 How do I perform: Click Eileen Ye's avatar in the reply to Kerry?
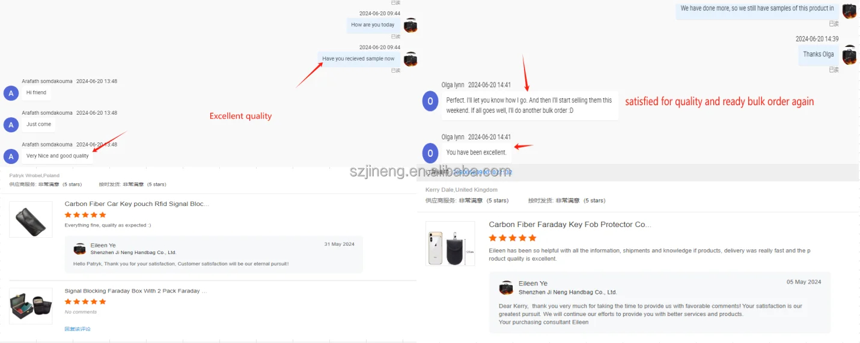click(x=506, y=288)
